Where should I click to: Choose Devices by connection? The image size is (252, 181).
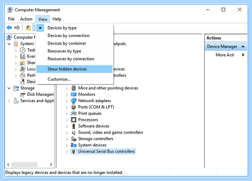(x=75, y=36)
